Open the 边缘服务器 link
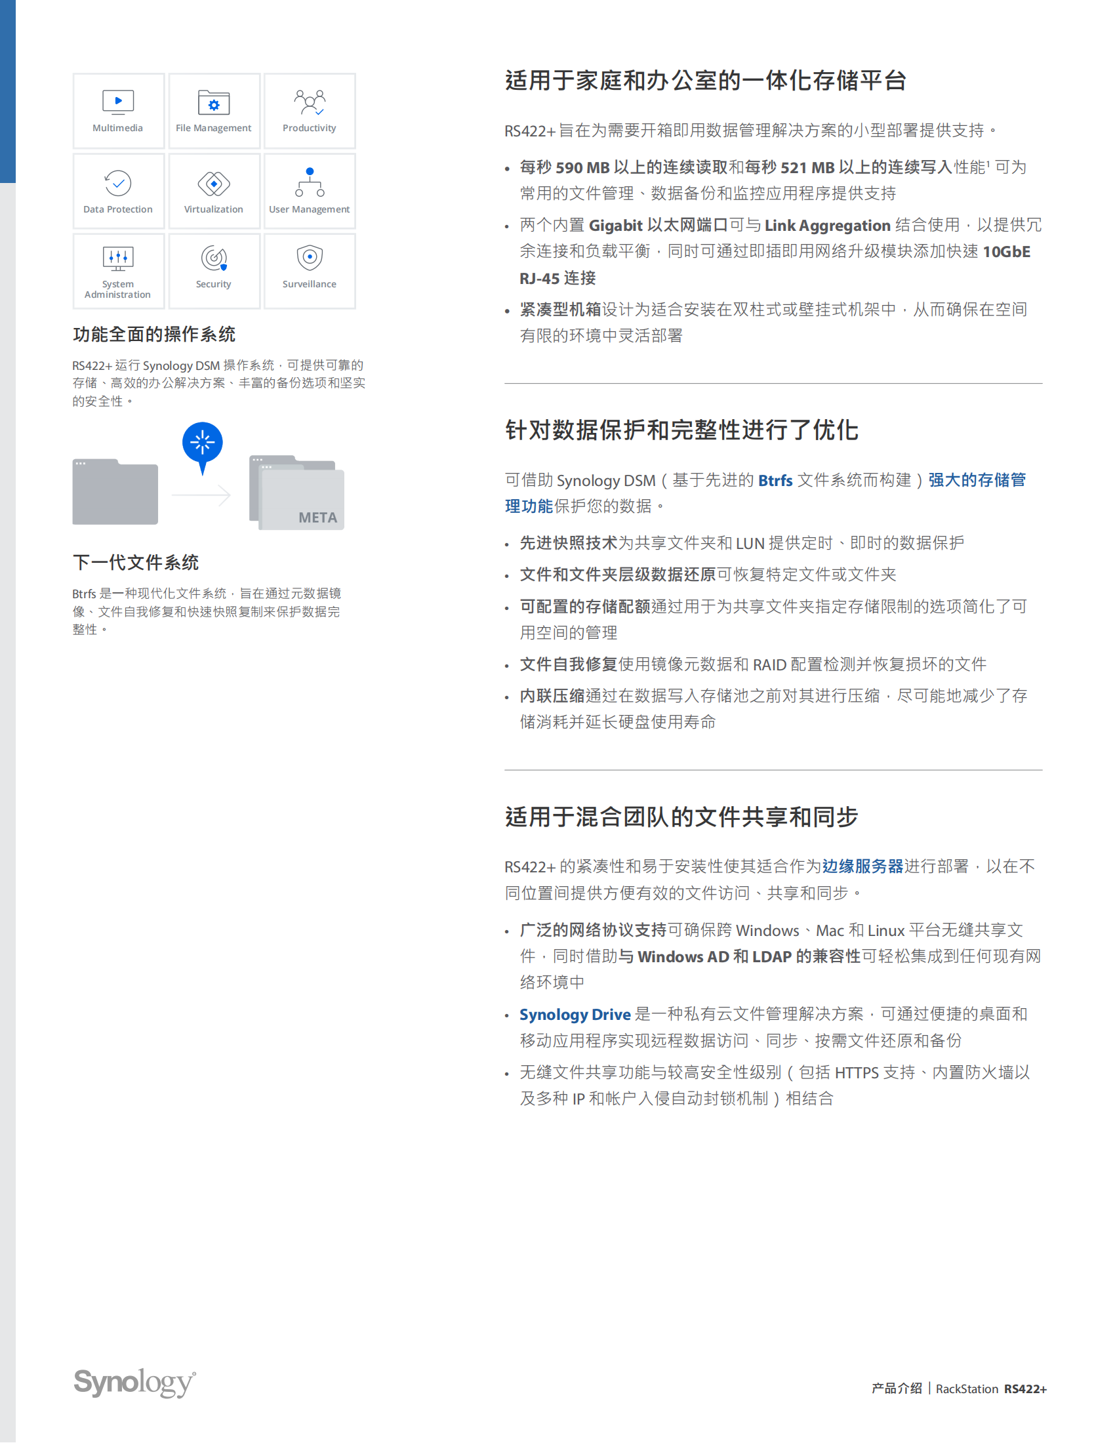 [x=862, y=866]
